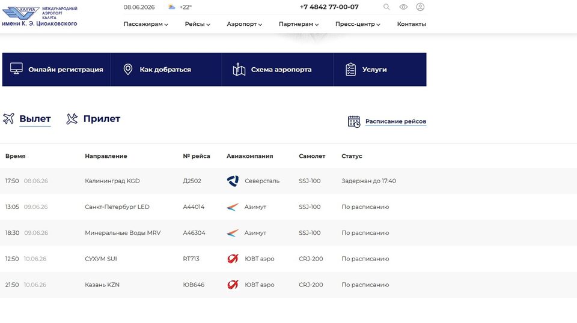Click flight number Д2502
The width and height of the screenshot is (577, 323).
[192, 181]
